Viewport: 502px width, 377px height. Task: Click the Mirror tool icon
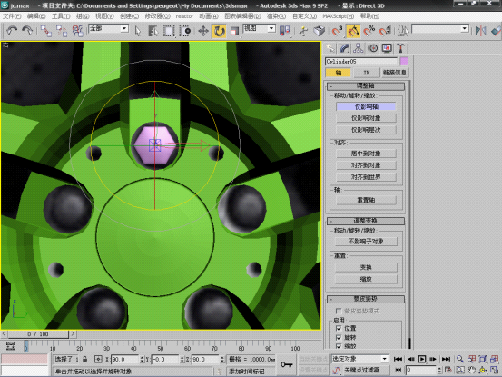click(x=480, y=31)
